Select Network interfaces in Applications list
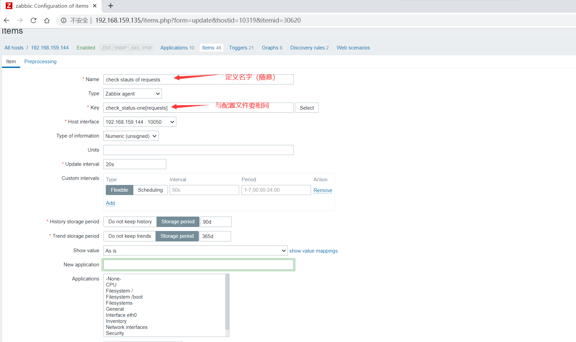Image resolution: width=576 pixels, height=342 pixels. pyautogui.click(x=165, y=327)
